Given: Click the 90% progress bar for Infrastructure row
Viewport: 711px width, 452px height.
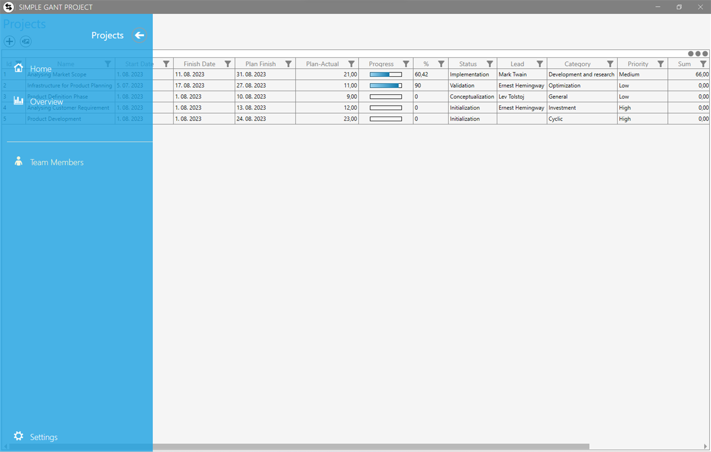Looking at the screenshot, I should pos(385,85).
